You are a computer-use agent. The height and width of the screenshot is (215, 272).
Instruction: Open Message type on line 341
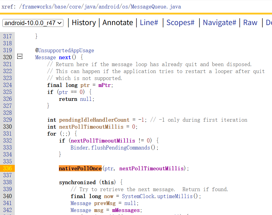tap(81, 203)
